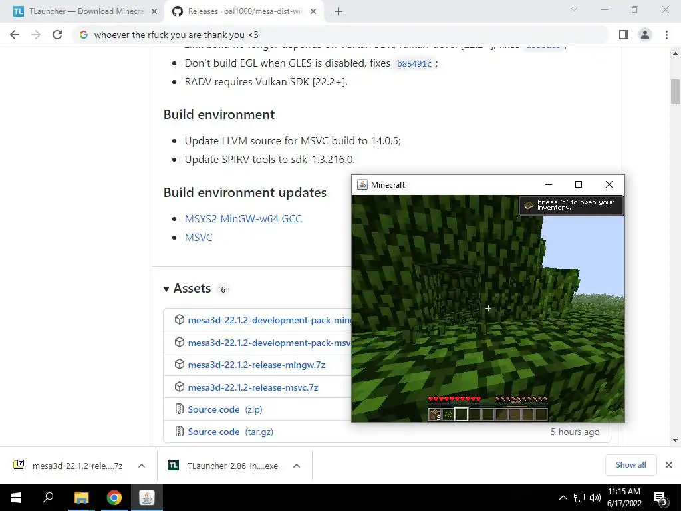Open commit link b85491c
Image resolution: width=681 pixels, height=511 pixels.
[x=414, y=63]
